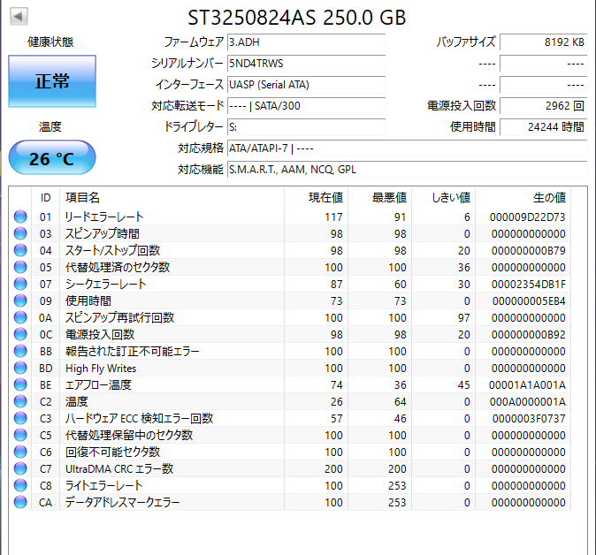Select 電源投入回数 attribute name in ID 0C row
596x555 pixels.
(100, 334)
